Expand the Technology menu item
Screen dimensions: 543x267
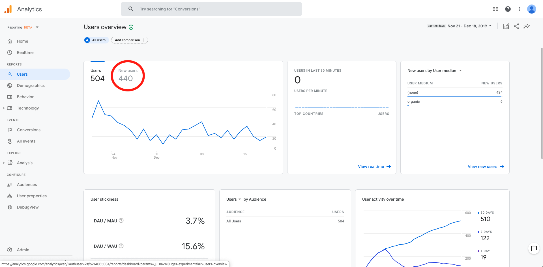[x=28, y=108]
